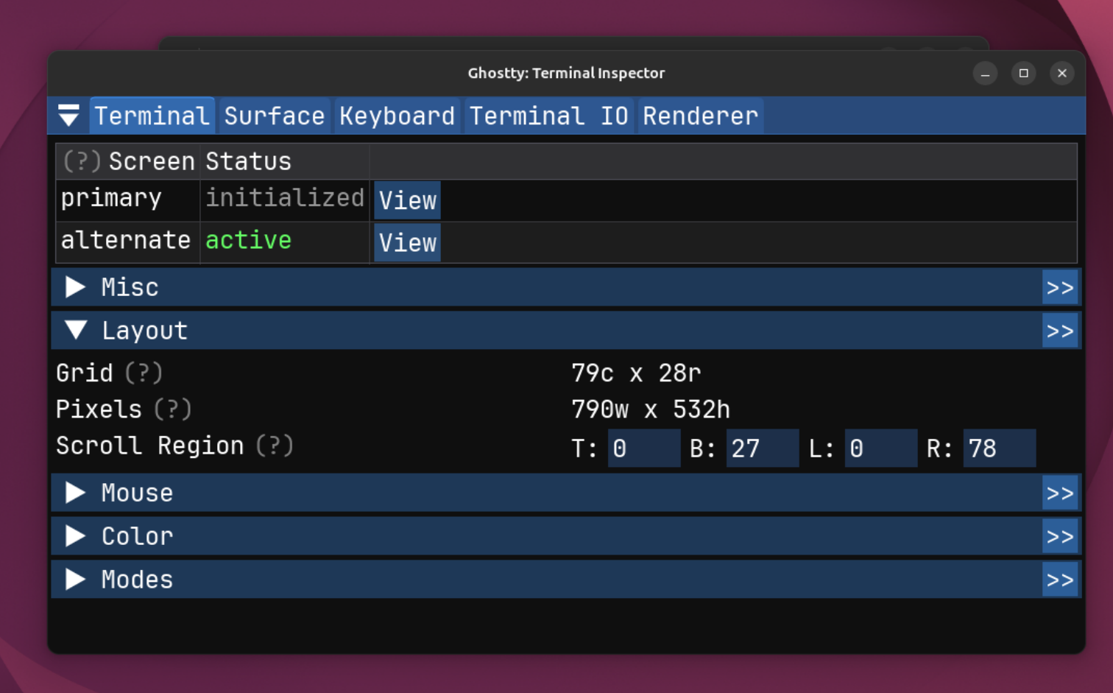1113x693 pixels.
Task: Click the scroll region B input field
Action: point(763,448)
